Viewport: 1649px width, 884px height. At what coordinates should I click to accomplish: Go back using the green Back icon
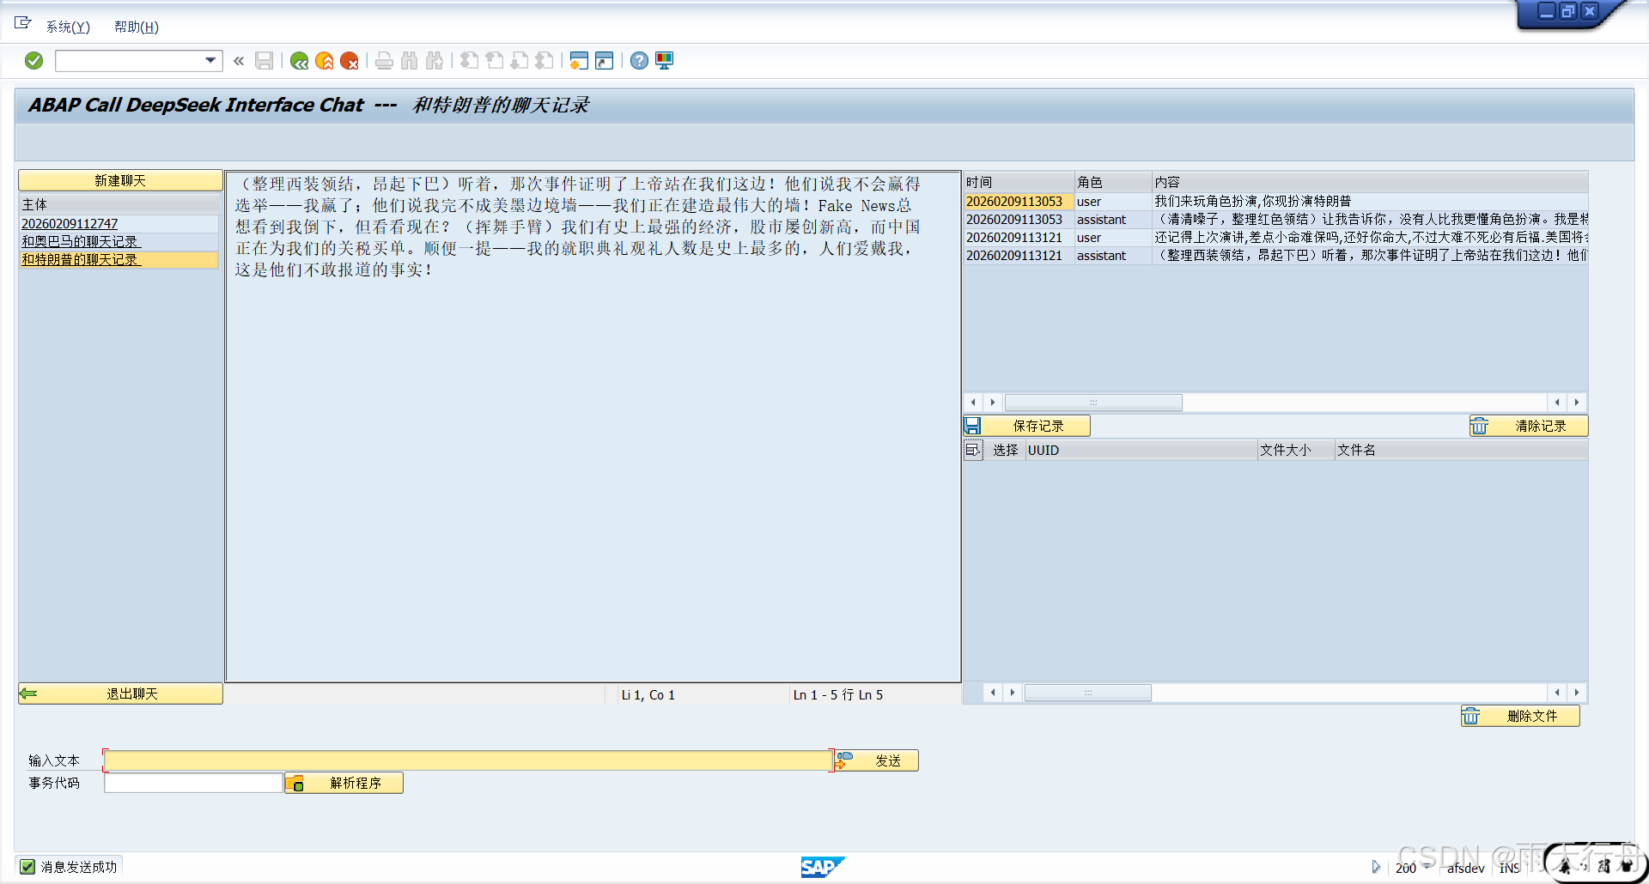(x=299, y=61)
